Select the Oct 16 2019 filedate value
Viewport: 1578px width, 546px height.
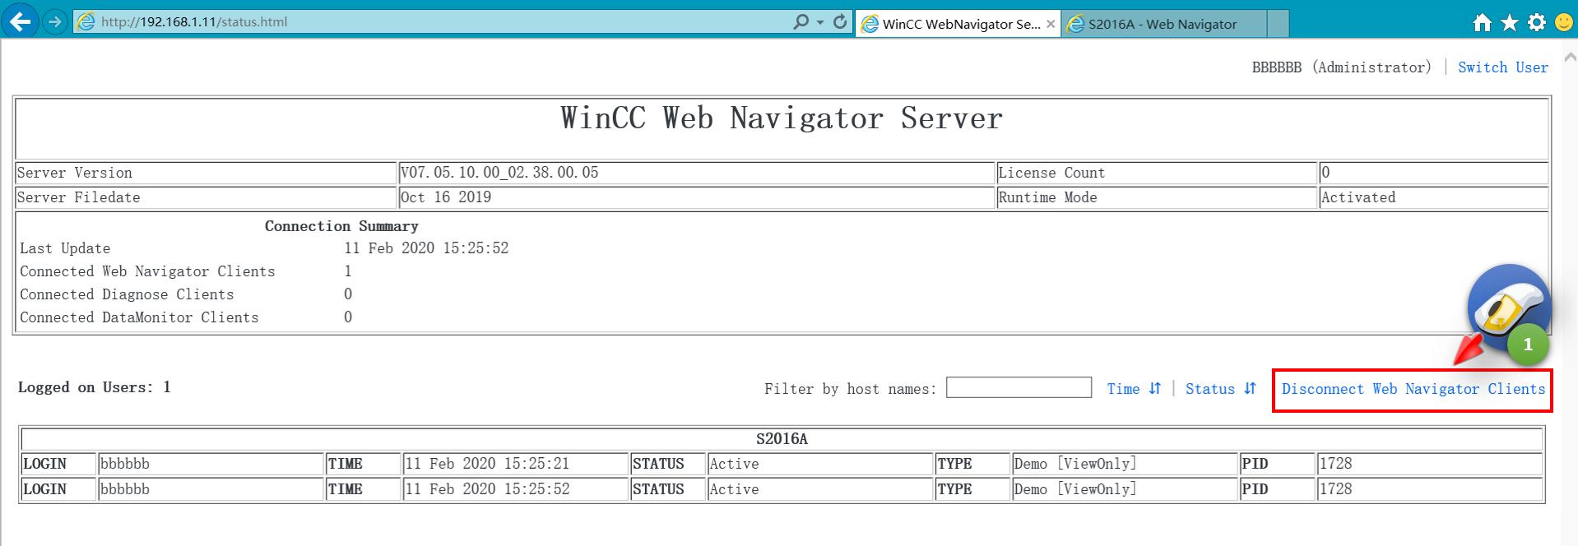[x=445, y=197]
